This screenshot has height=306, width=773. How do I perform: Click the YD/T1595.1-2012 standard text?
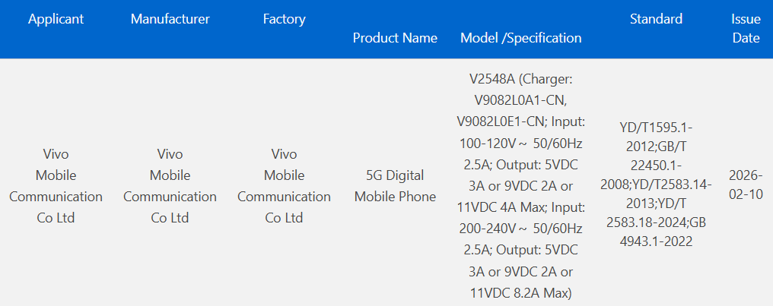point(656,135)
